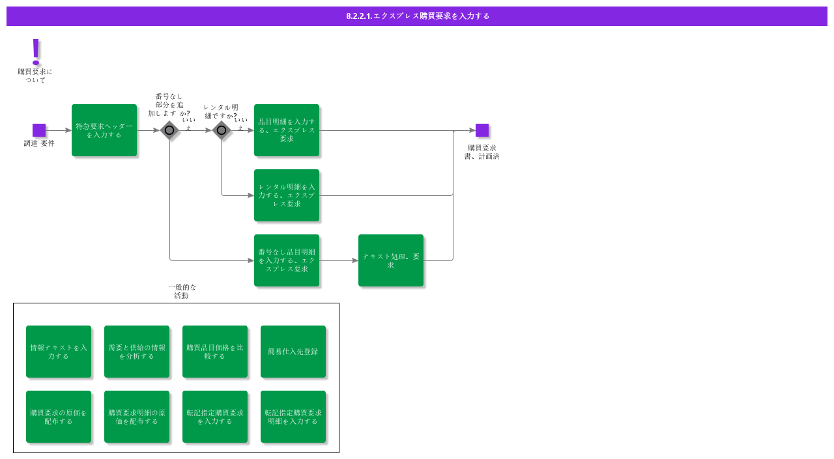Open the テキスト処理、要求 task box
The image size is (834, 459).
point(391,260)
